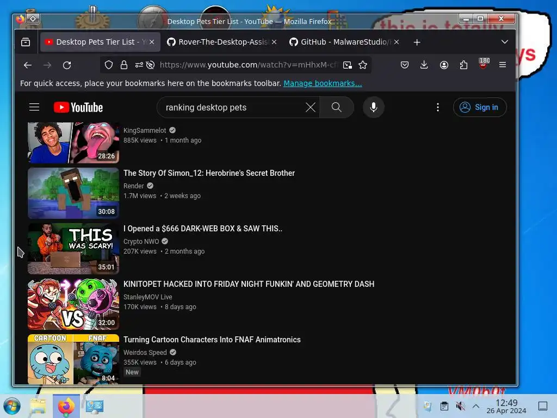
Task: Click the blocked autoplay icon in address bar
Action: pyautogui.click(x=150, y=65)
